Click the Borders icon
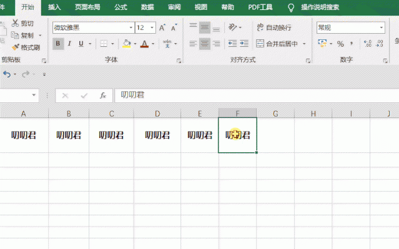The height and width of the screenshot is (249, 399). [x=104, y=44]
